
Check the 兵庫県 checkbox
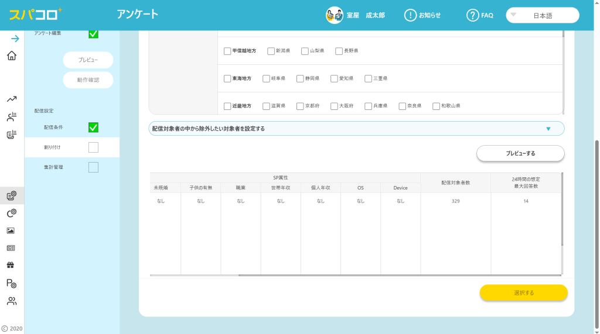368,106
